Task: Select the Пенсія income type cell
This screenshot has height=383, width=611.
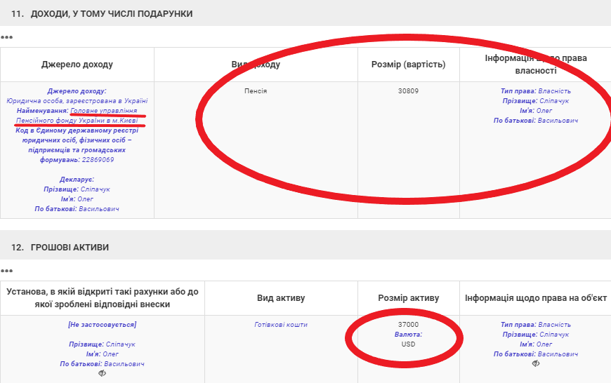Action: (x=255, y=91)
